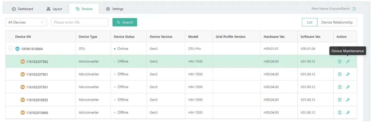The width and height of the screenshot is (371, 123).
Task: Open the details icon for 116163207982
Action: (x=340, y=62)
